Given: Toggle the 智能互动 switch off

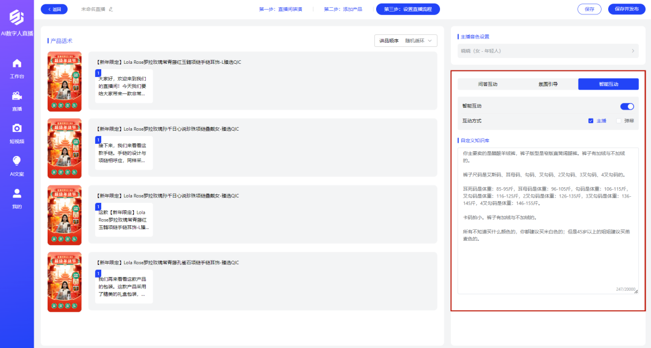Looking at the screenshot, I should point(627,107).
